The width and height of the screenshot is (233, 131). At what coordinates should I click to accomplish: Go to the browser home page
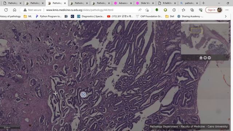pos(15,10)
